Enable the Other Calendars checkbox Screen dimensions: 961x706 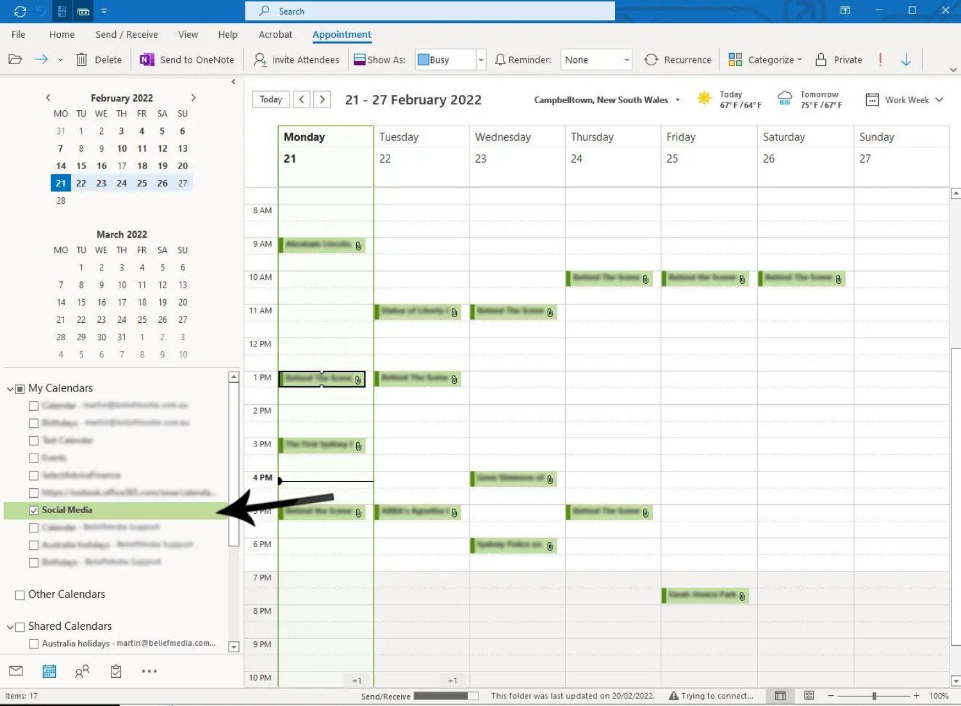pos(20,595)
